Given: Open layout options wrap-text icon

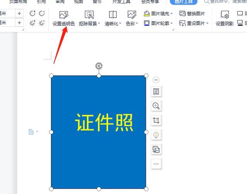Looking at the screenshot, I should pyautogui.click(x=156, y=91).
